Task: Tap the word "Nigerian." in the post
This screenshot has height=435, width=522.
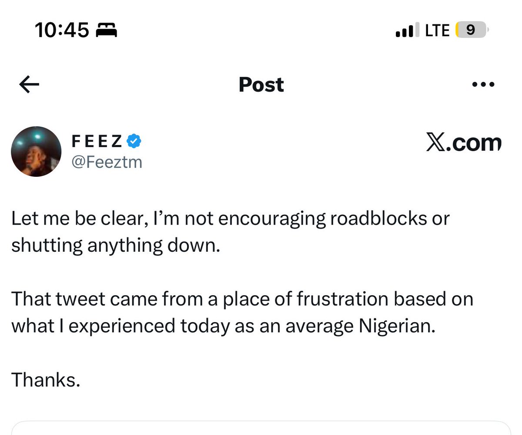Action: click(x=397, y=326)
